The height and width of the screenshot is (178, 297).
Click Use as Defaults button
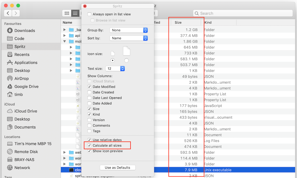[x=118, y=168]
